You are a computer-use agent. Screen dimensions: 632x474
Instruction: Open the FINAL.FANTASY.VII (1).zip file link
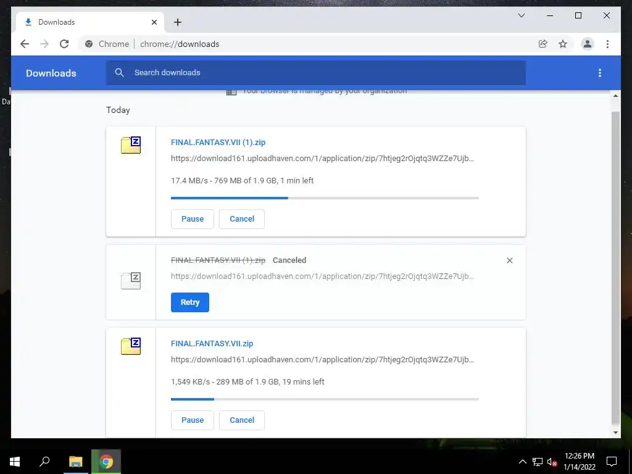coord(218,143)
